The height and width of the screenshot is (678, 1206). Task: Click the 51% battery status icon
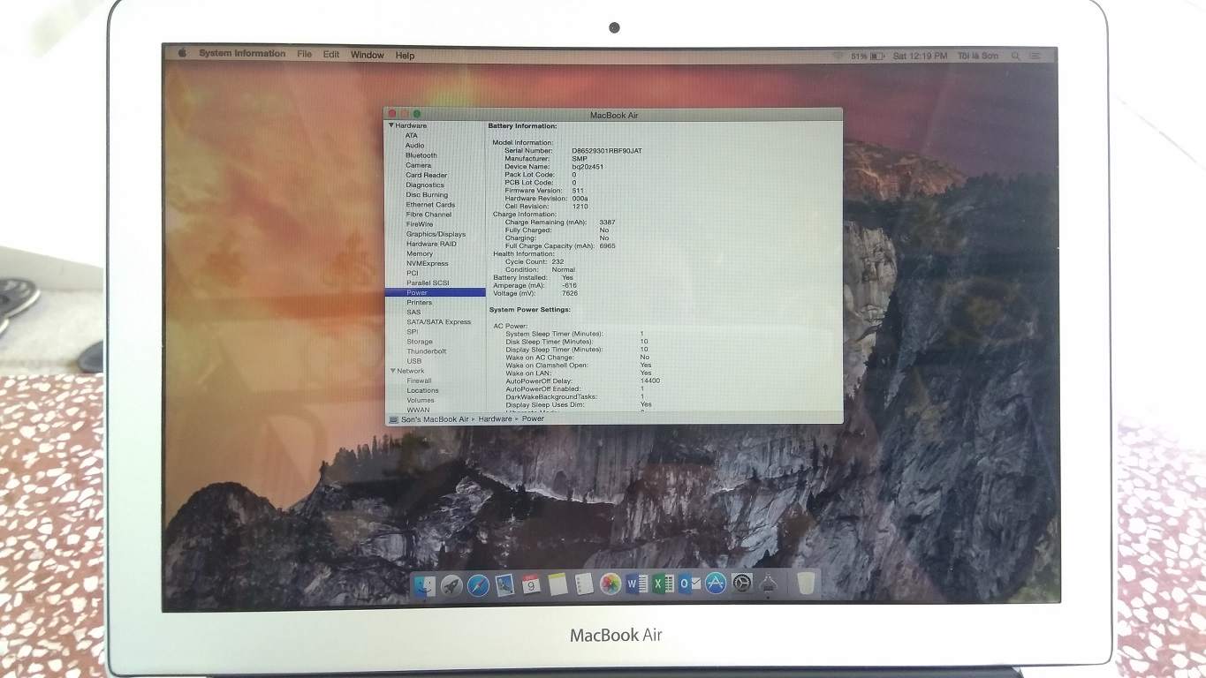[868, 56]
